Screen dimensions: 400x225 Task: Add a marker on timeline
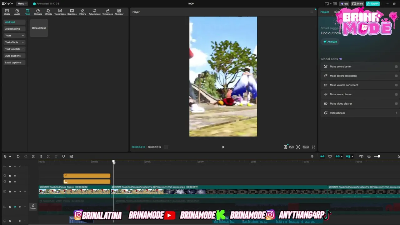coord(63,156)
